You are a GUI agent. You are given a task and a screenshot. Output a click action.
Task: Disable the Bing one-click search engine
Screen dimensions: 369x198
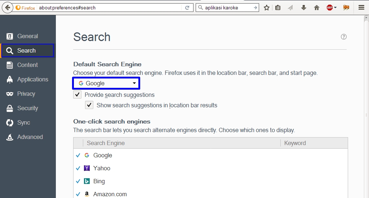coord(78,181)
